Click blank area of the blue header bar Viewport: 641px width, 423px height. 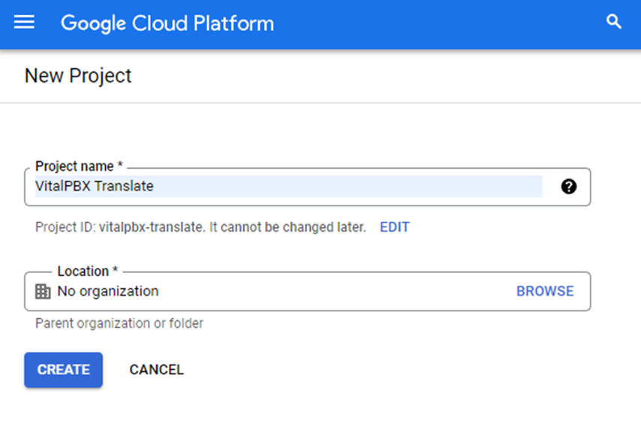[438, 24]
